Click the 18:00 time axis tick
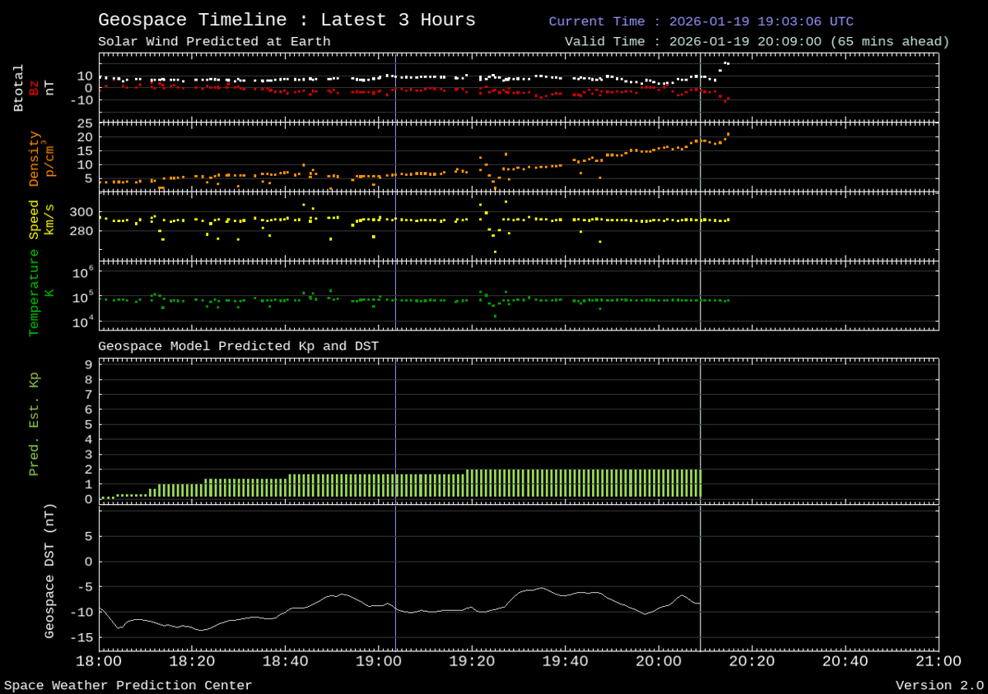 pos(99,661)
